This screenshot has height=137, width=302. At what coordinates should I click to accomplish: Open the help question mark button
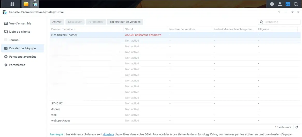pos(279,12)
